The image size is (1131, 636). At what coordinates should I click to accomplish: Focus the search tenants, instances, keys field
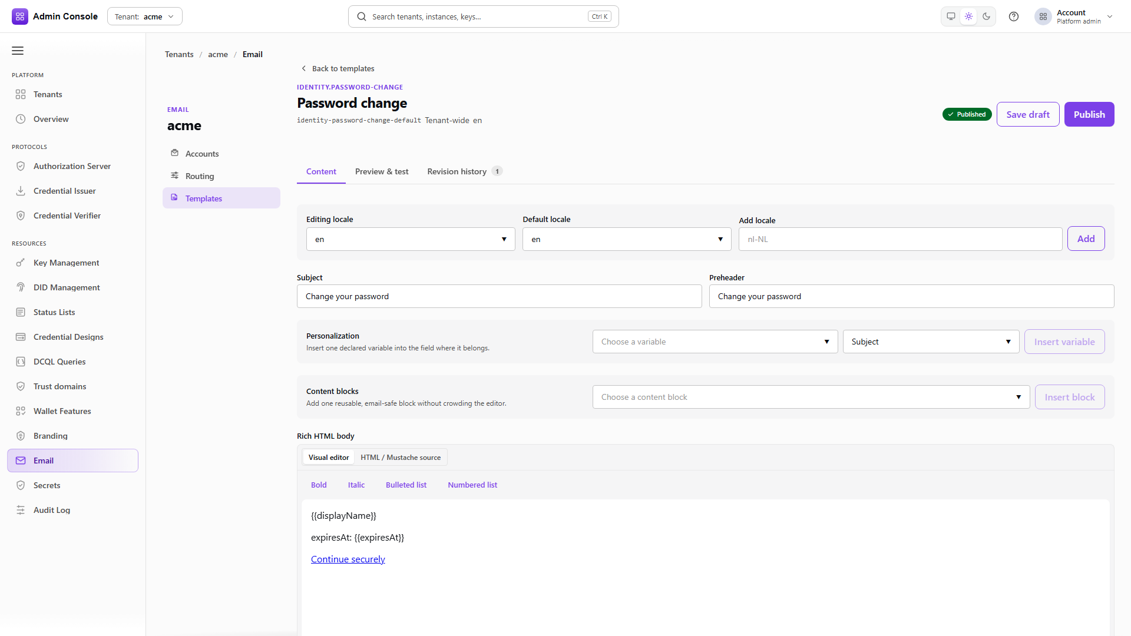[483, 16]
